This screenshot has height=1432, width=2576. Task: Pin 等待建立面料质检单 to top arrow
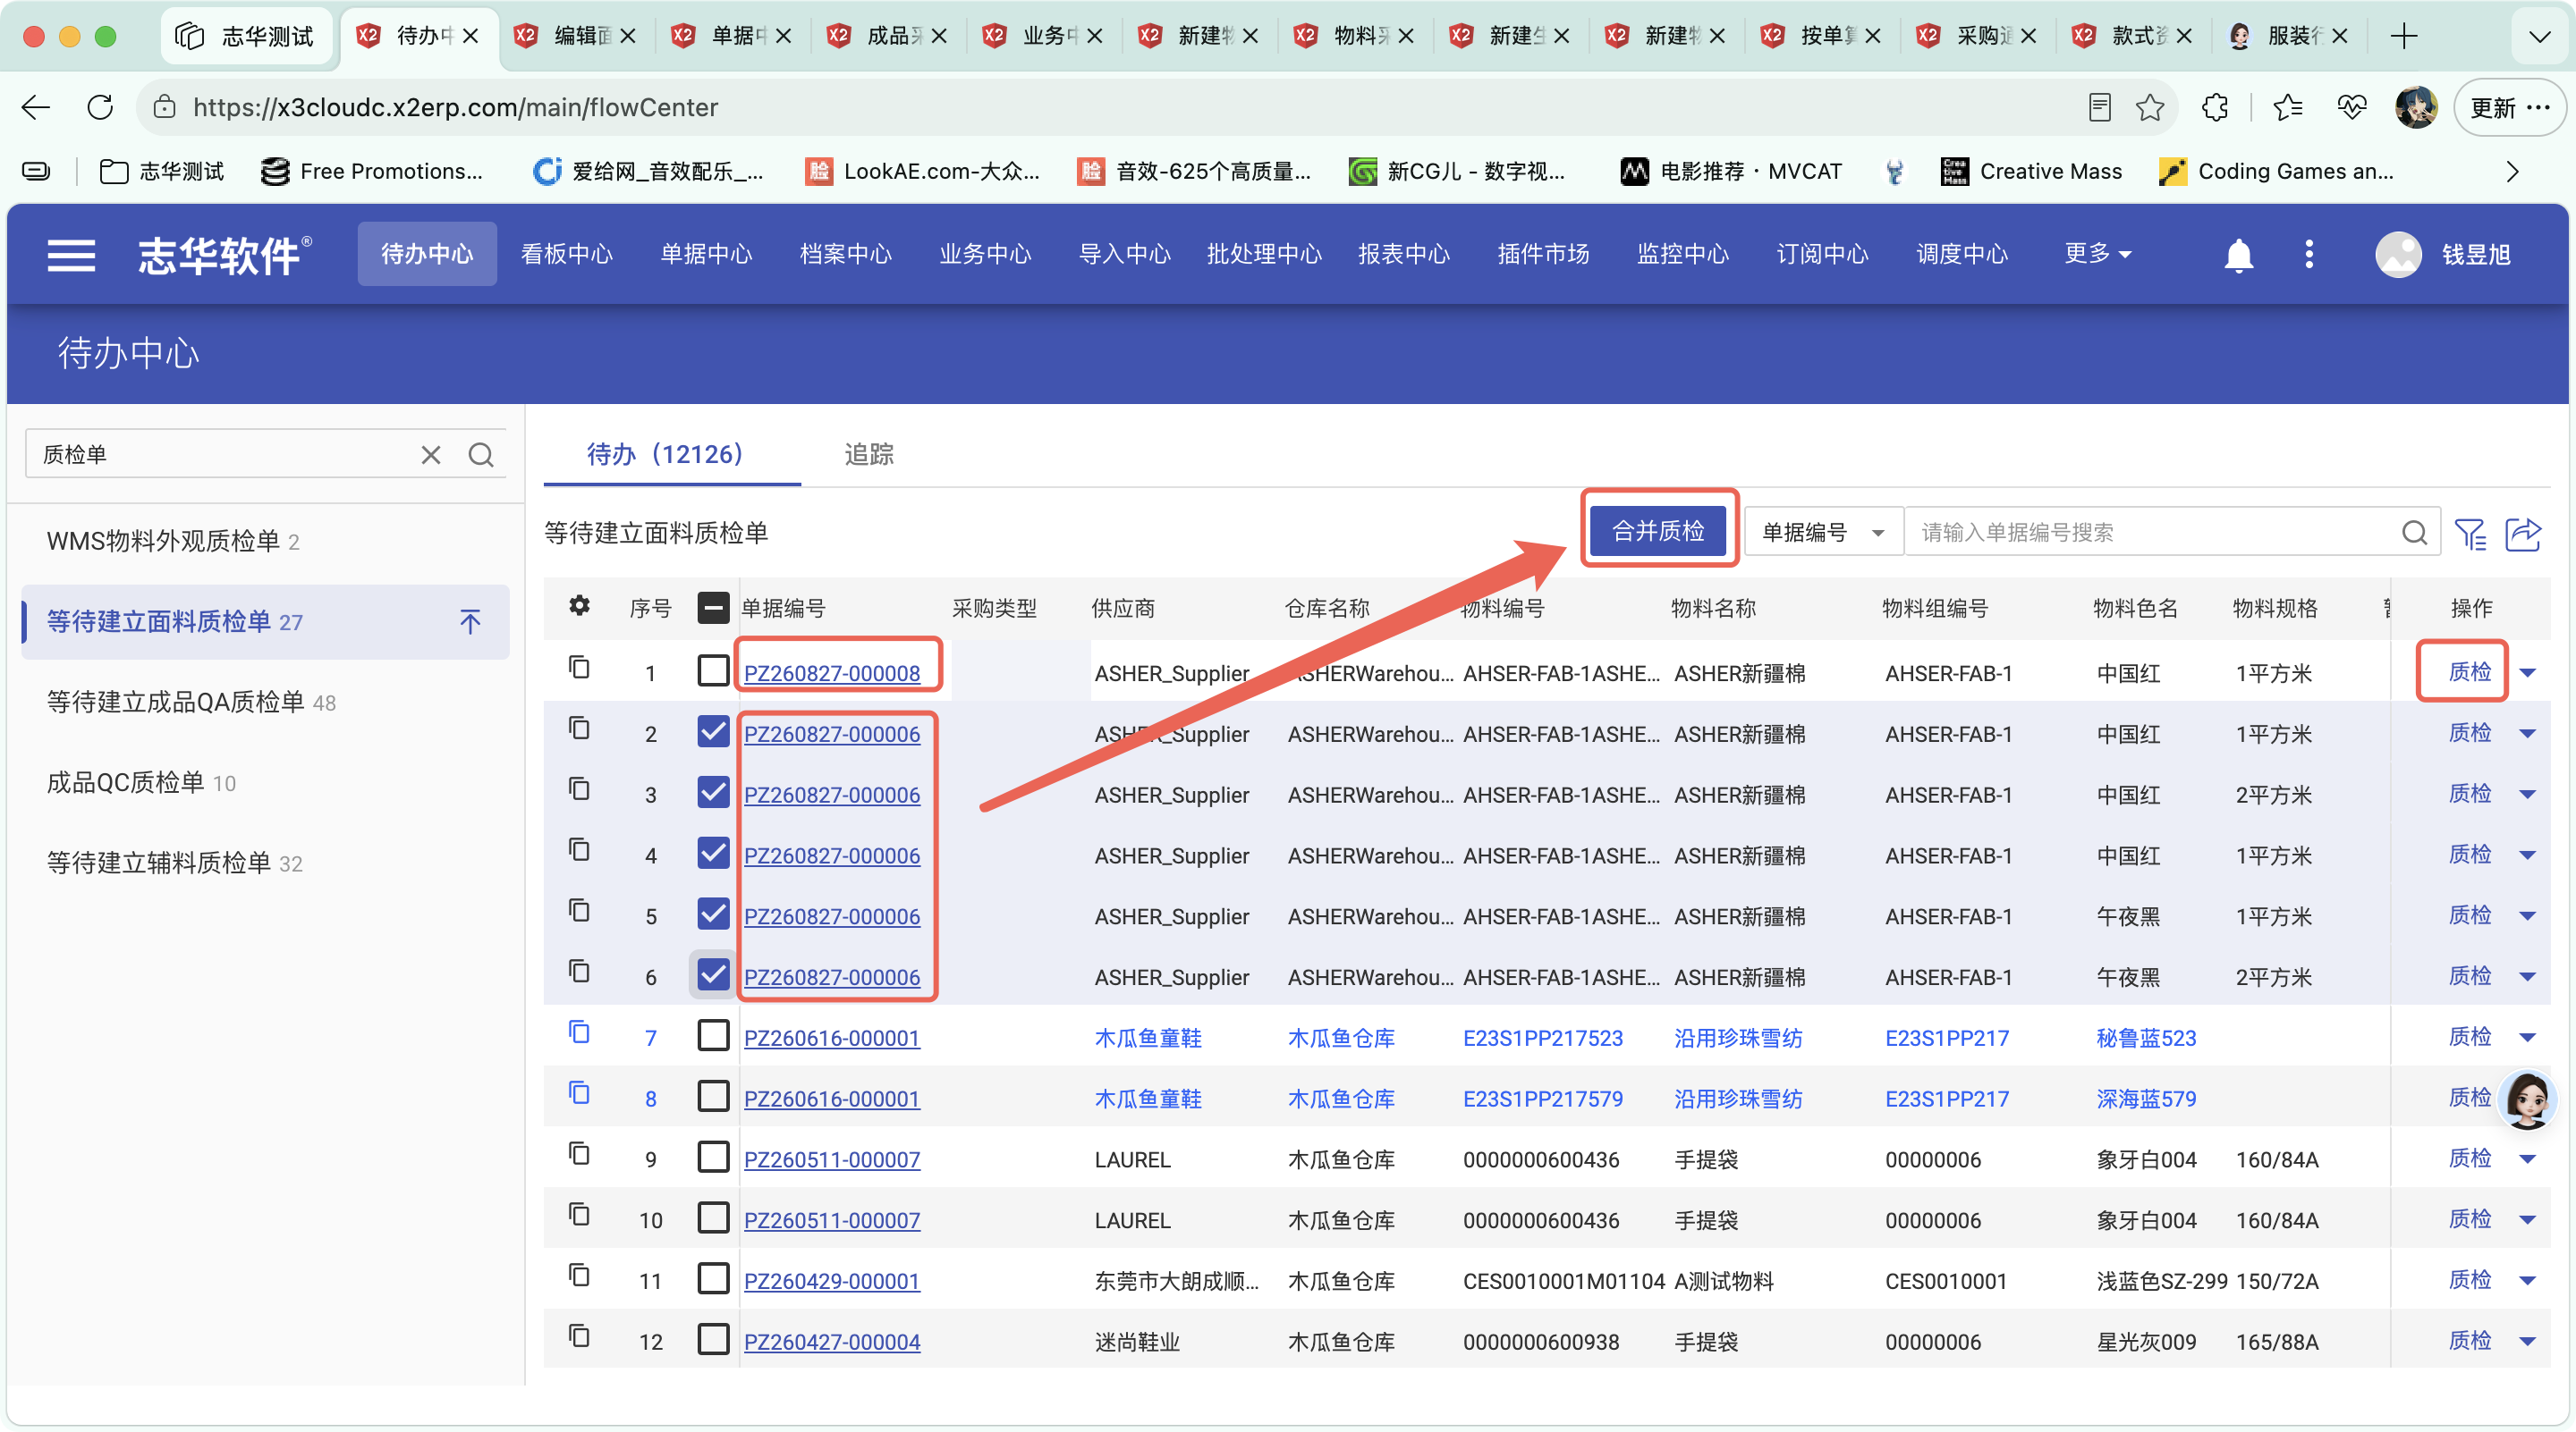coord(470,621)
